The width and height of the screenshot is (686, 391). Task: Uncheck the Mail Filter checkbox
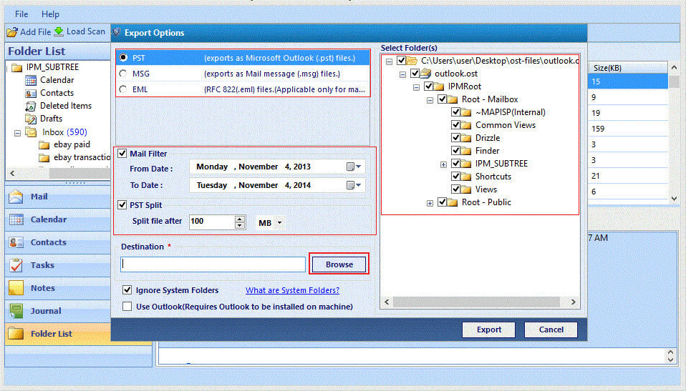point(122,154)
